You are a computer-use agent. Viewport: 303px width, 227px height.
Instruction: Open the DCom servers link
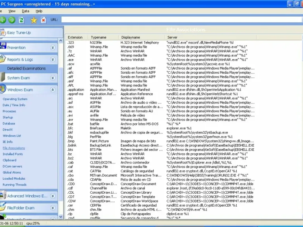click(12, 166)
